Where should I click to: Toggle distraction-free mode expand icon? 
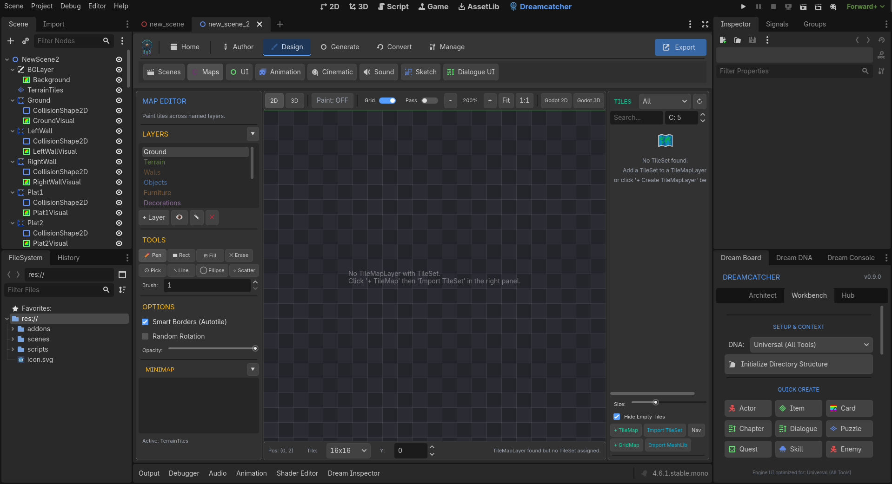pyautogui.click(x=705, y=24)
